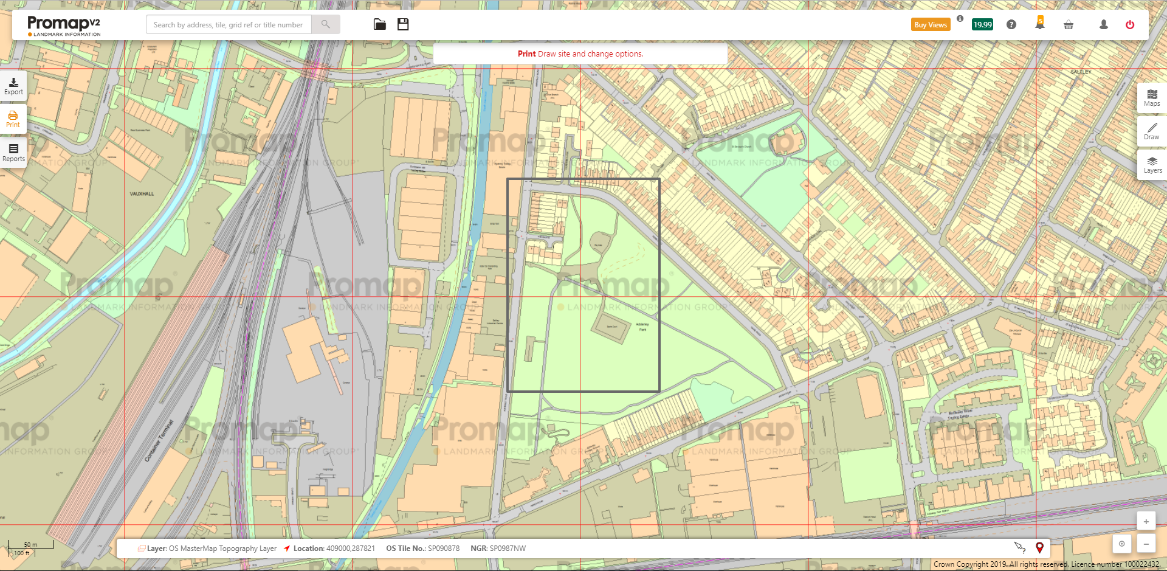Click the save floppy disk icon
This screenshot has height=571, width=1167.
click(x=403, y=24)
